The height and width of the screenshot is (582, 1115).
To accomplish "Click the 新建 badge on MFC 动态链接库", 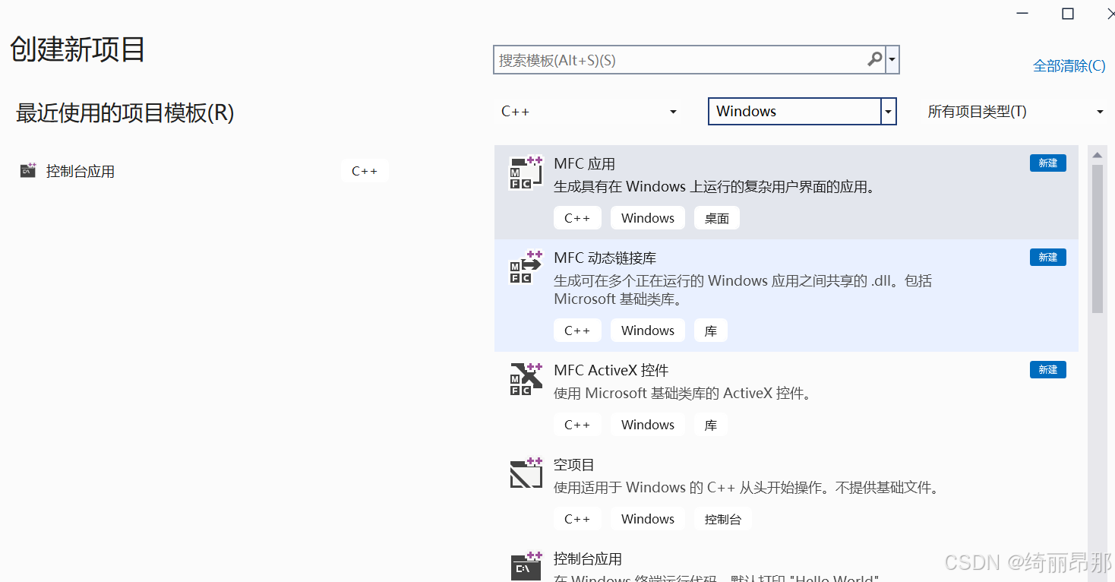I will [1048, 257].
